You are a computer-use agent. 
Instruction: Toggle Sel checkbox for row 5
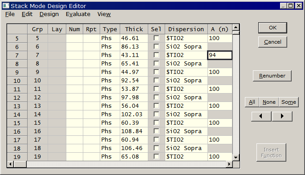[156, 38]
